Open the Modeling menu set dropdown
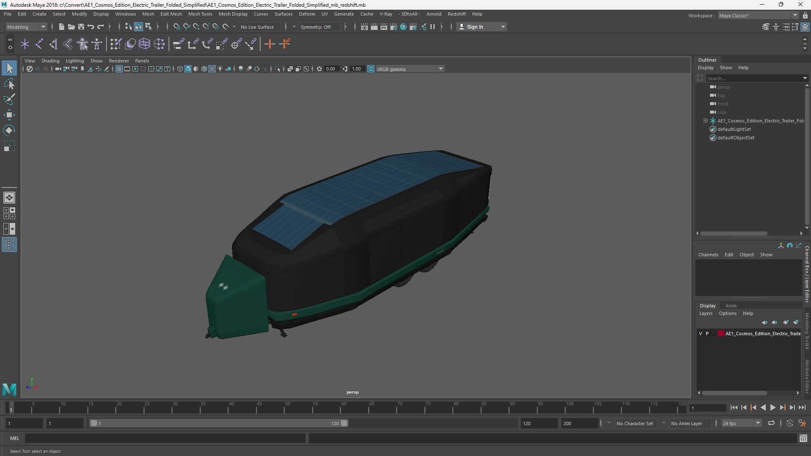The image size is (811, 456). pyautogui.click(x=26, y=27)
